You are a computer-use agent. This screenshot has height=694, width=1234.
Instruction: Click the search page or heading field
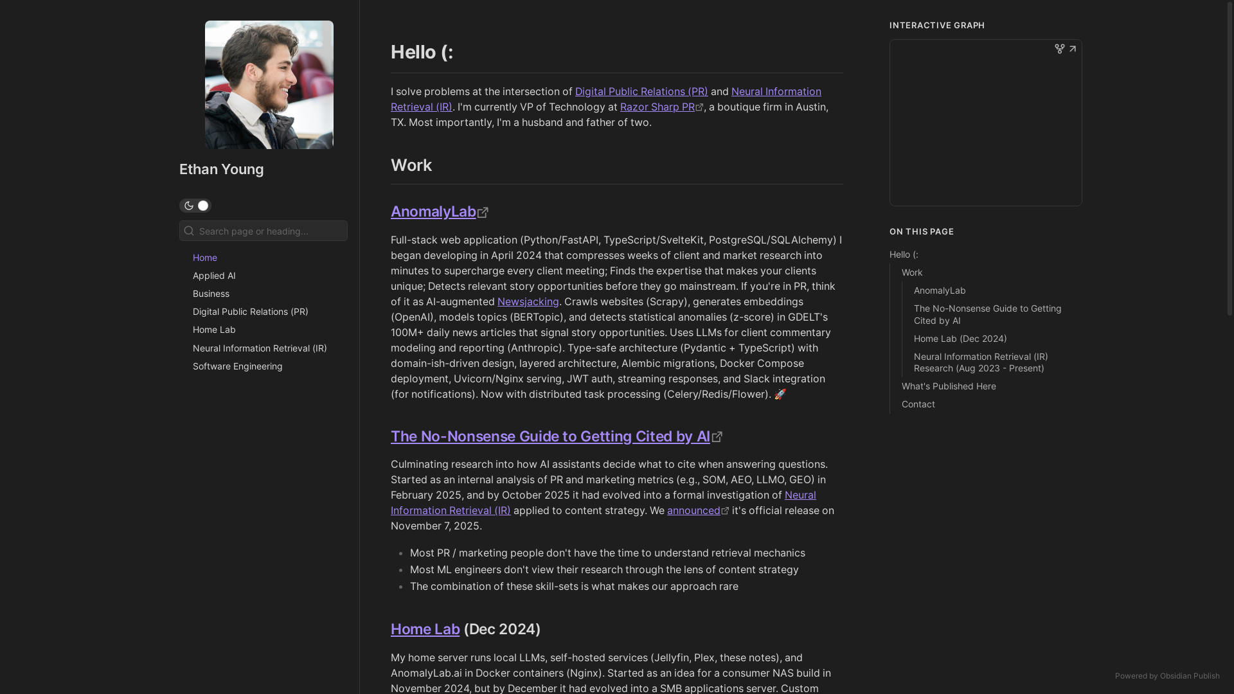pyautogui.click(x=264, y=231)
